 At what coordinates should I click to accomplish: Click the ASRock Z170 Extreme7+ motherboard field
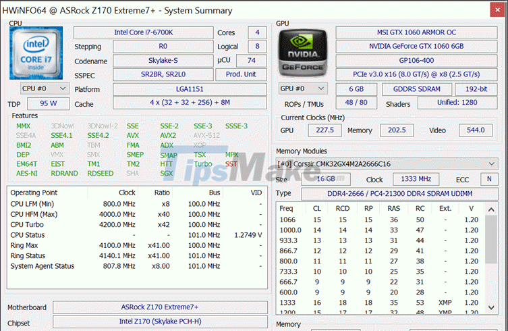click(x=160, y=307)
